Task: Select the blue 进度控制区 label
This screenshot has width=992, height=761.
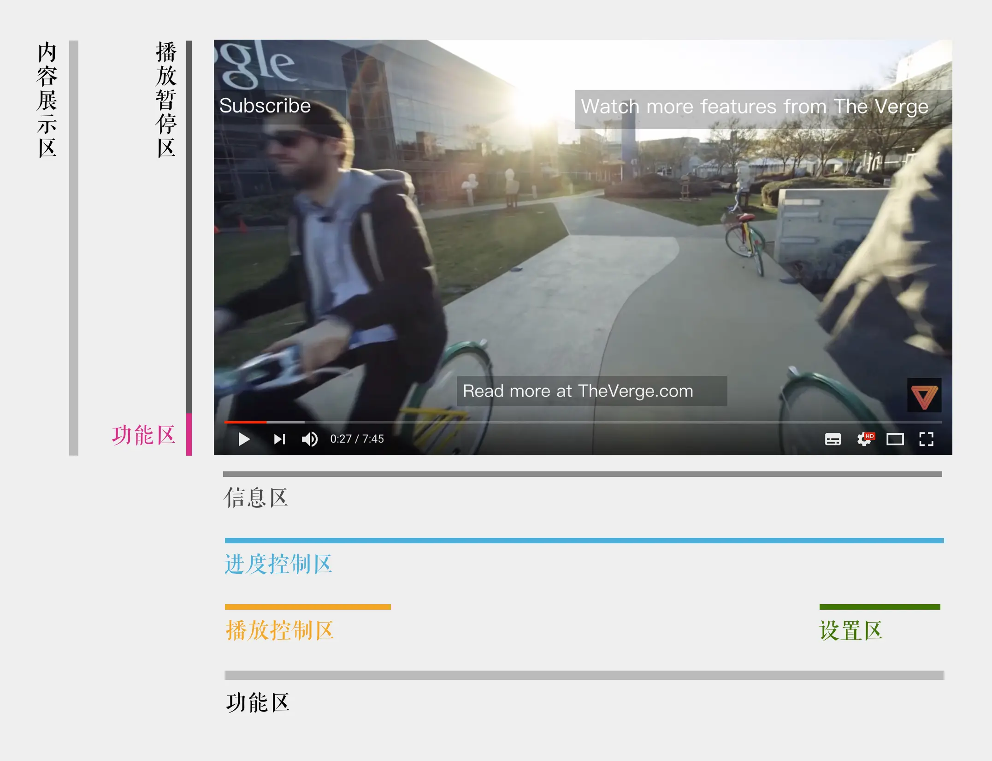Action: [278, 564]
